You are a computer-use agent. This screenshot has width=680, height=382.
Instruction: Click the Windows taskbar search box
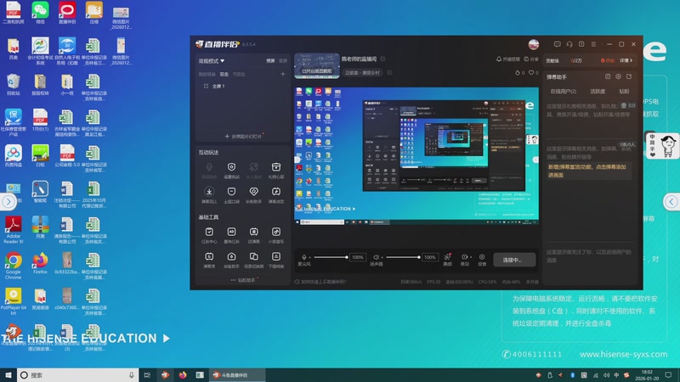[x=77, y=375]
